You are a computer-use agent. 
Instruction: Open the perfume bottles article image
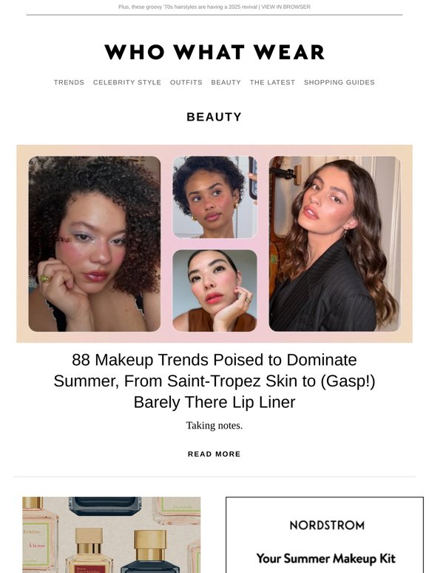[112, 535]
